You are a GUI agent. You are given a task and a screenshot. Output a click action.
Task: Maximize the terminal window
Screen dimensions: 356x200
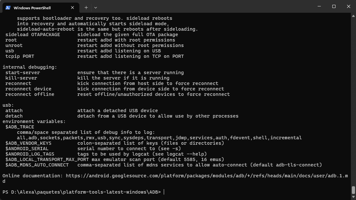334,6
